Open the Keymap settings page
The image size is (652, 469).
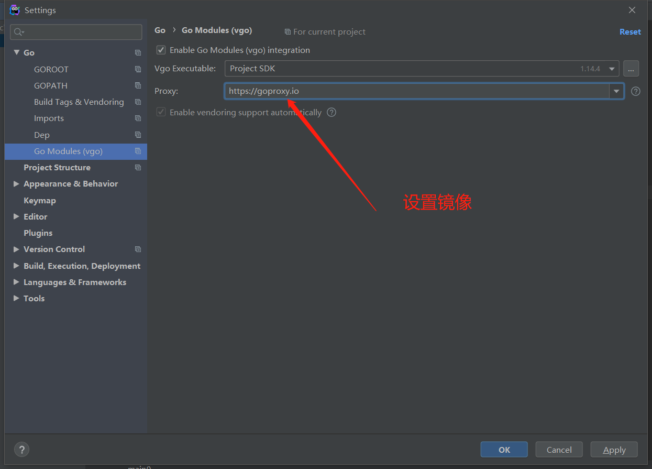(40, 200)
